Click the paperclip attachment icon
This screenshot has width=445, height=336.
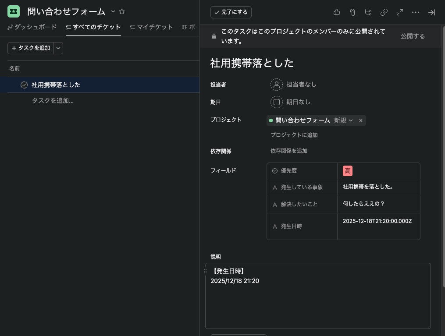pyautogui.click(x=352, y=12)
